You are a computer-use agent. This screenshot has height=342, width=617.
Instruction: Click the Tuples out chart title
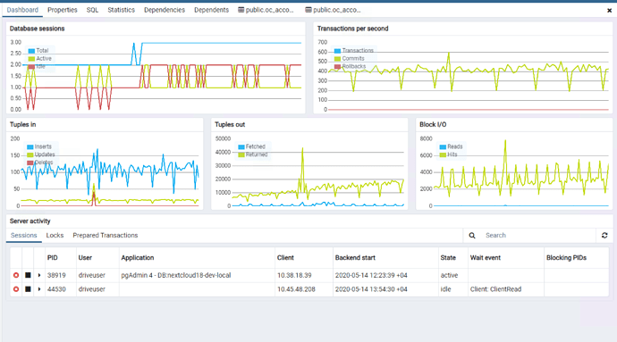[x=230, y=124]
